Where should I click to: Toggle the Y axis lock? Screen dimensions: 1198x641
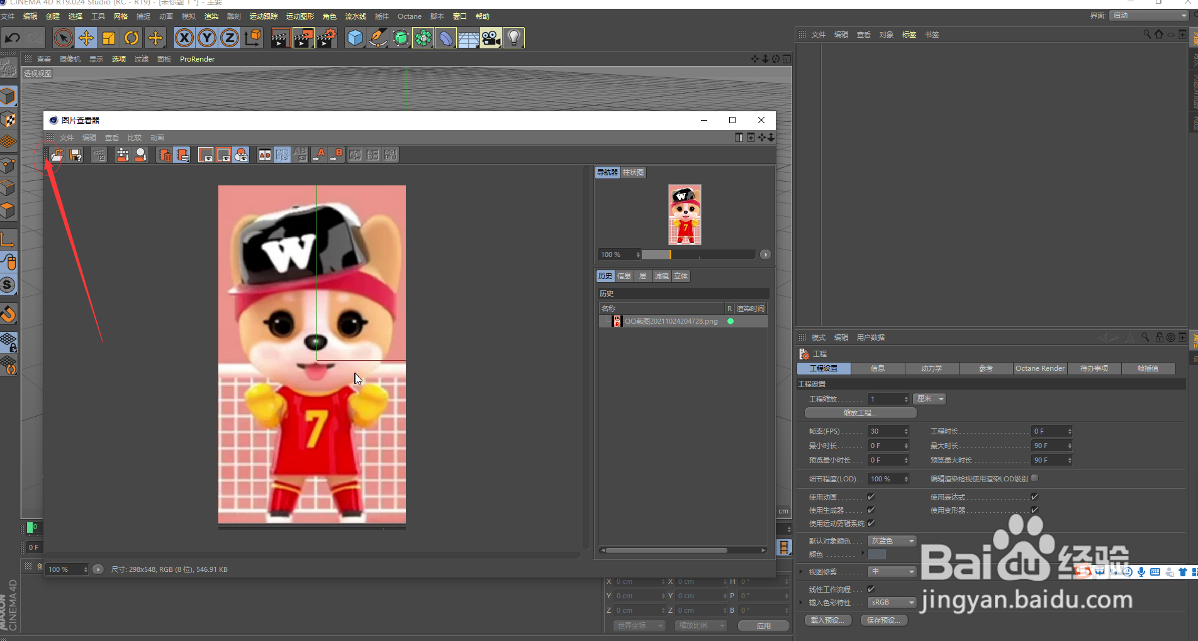click(x=206, y=38)
